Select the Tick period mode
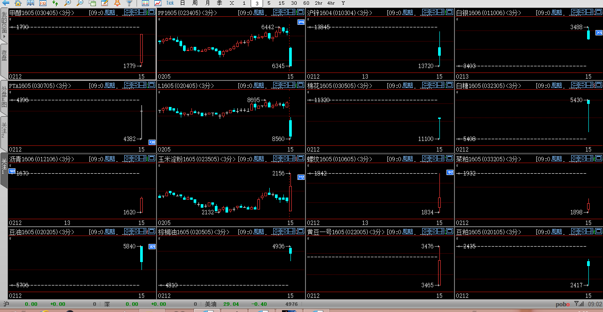Viewport: 603px width, 312px height. tap(170, 3)
